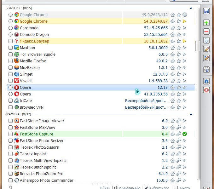The height and width of the screenshot is (189, 214).
Task: Click the FastStone MaxView entry name
Action: (x=38, y=128)
